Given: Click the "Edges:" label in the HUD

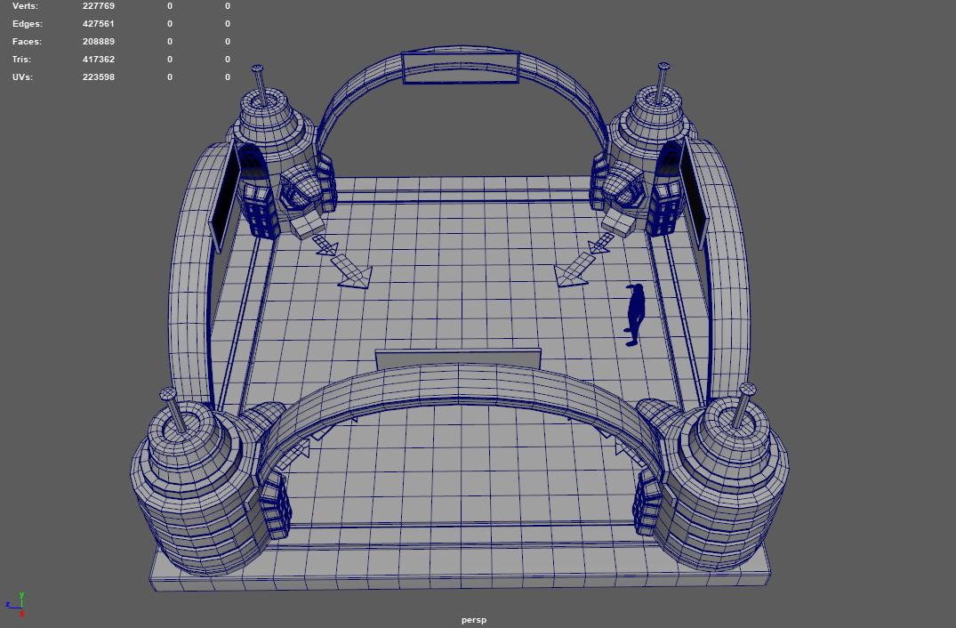Looking at the screenshot, I should 28,24.
